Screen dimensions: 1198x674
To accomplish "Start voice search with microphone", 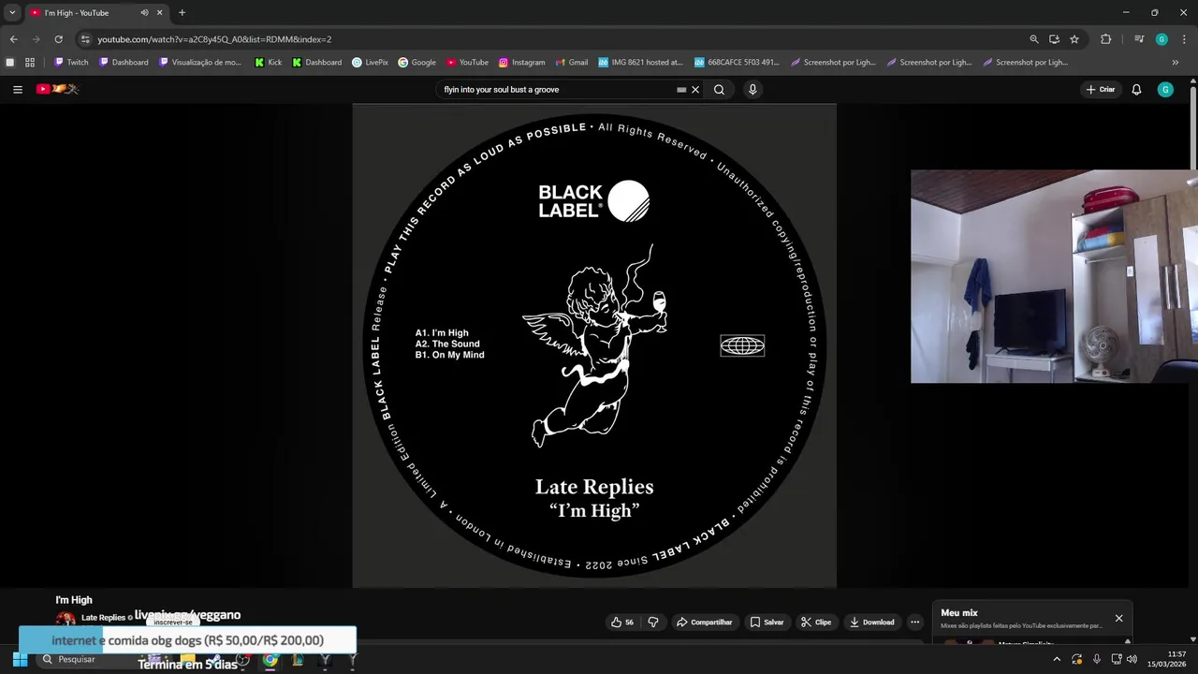I will click(752, 90).
